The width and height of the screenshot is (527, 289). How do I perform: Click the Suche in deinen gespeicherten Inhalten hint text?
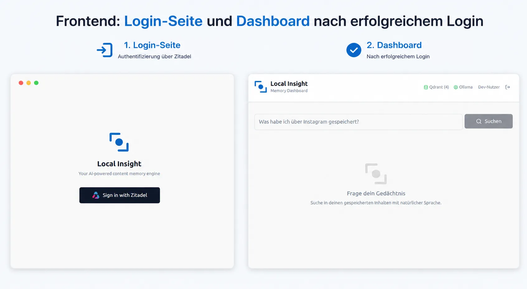coord(376,203)
